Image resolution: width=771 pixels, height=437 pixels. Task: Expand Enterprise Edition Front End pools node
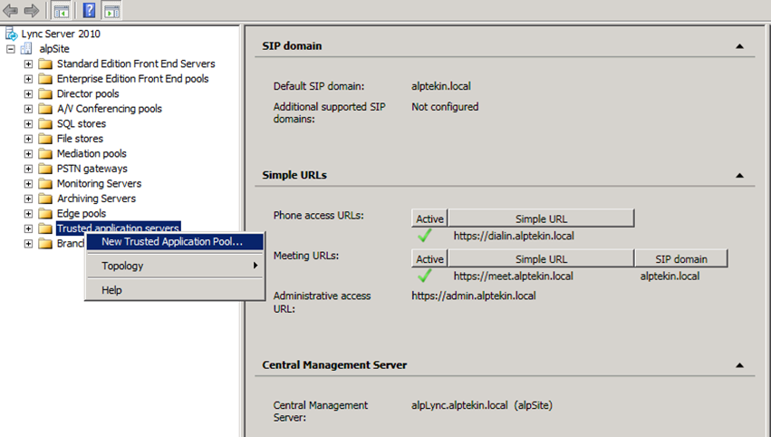point(28,79)
